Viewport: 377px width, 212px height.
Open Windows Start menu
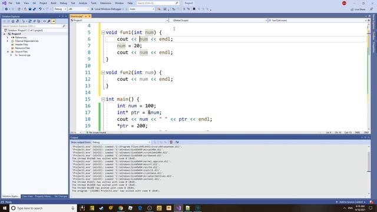[5, 208]
